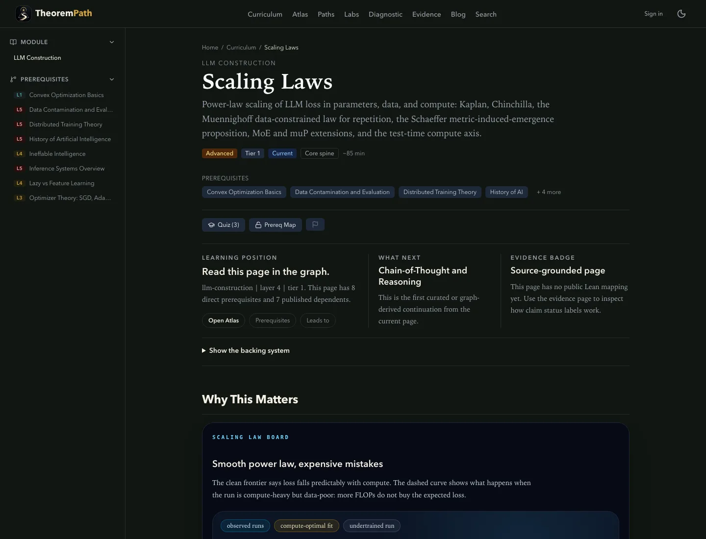The image size is (706, 539).
Task: Click the TheoremPath logo icon
Action: (23, 14)
